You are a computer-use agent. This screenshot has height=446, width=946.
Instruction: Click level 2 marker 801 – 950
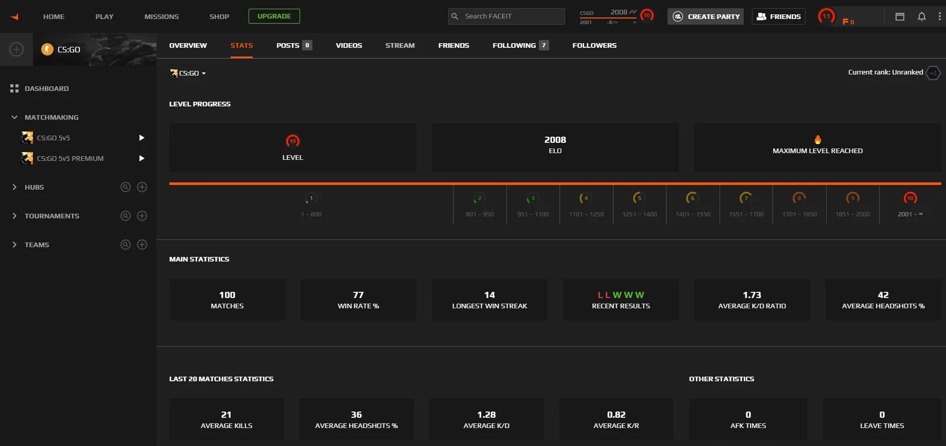pyautogui.click(x=480, y=205)
